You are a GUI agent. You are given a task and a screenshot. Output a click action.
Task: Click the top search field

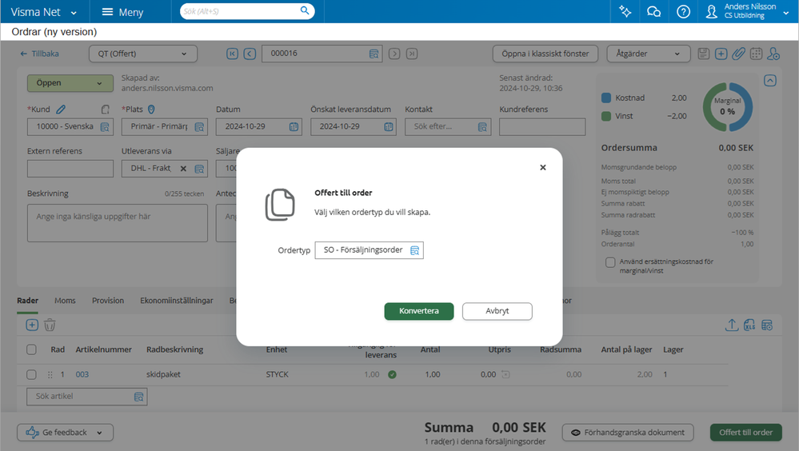(x=239, y=11)
